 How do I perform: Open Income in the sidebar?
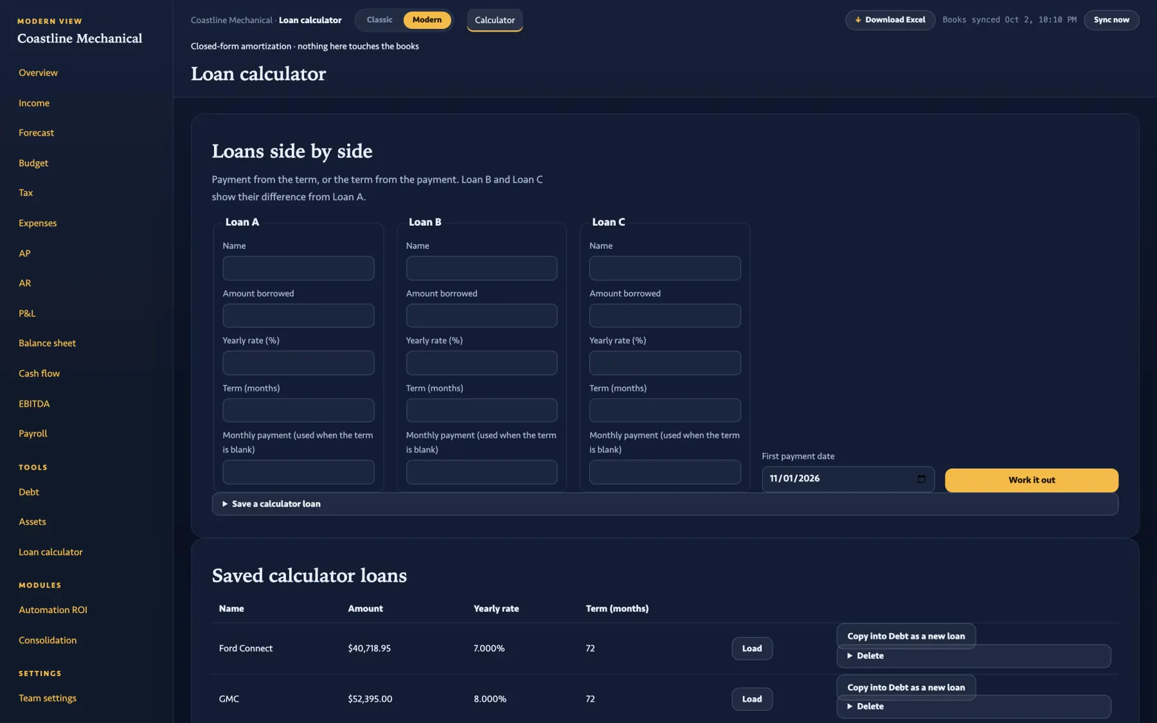pyautogui.click(x=34, y=103)
